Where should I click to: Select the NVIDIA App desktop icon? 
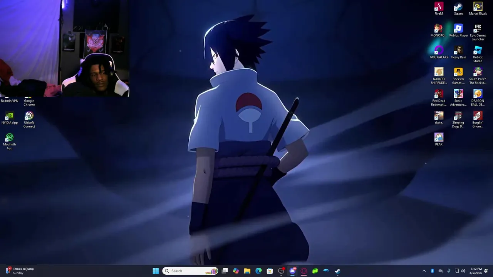pos(10,118)
